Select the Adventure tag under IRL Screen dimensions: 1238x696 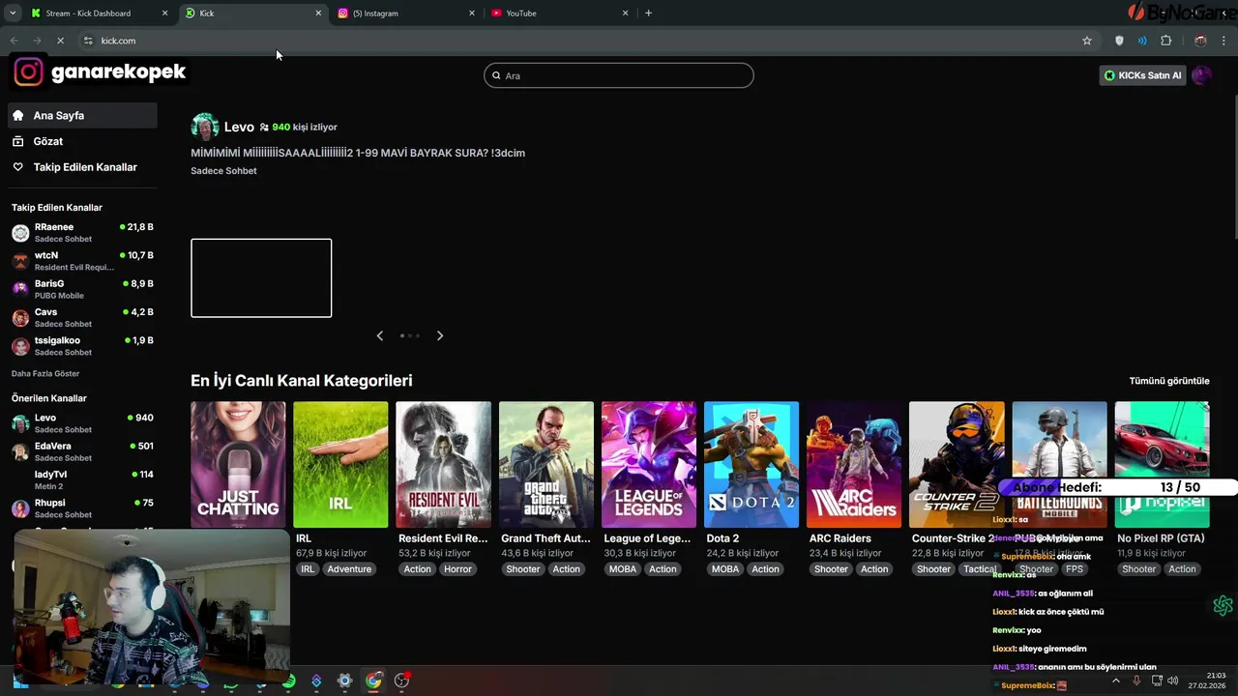click(x=349, y=569)
